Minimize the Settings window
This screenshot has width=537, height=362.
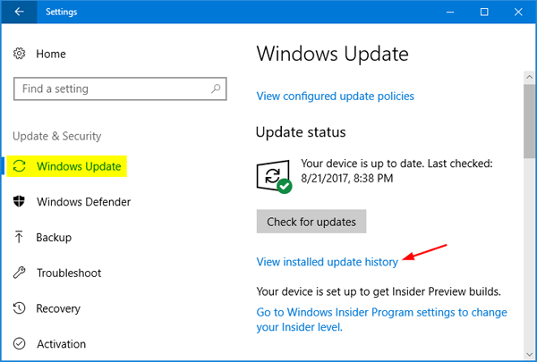450,12
